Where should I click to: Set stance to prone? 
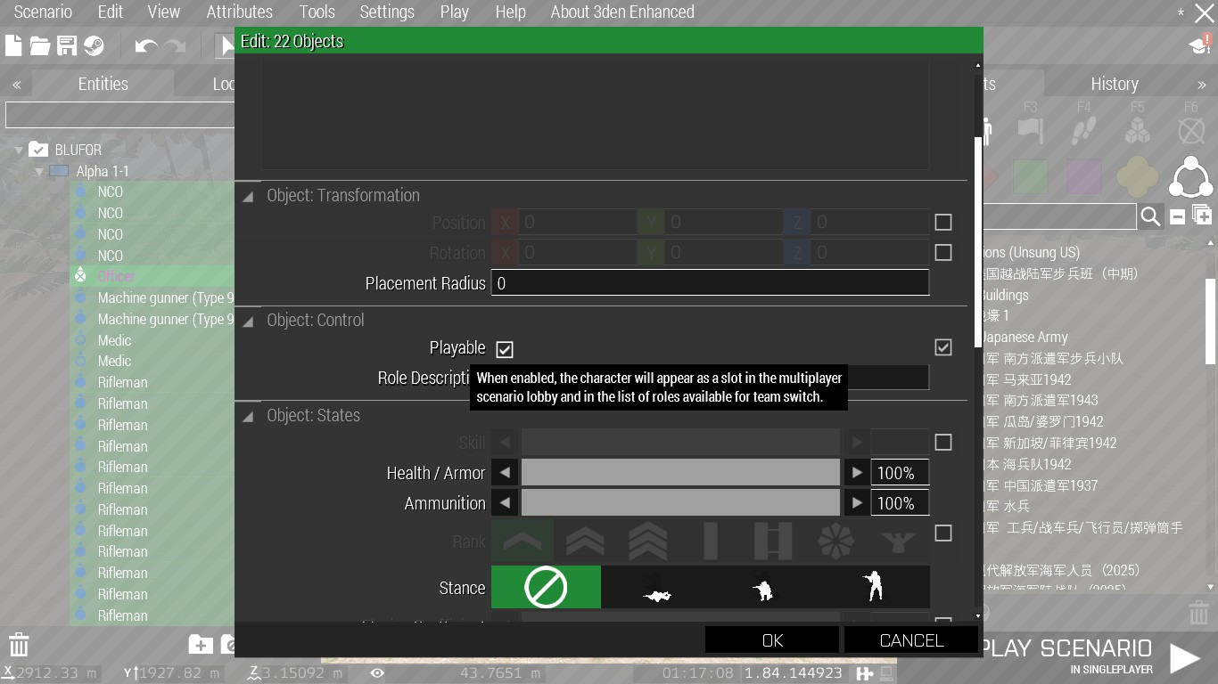point(656,588)
